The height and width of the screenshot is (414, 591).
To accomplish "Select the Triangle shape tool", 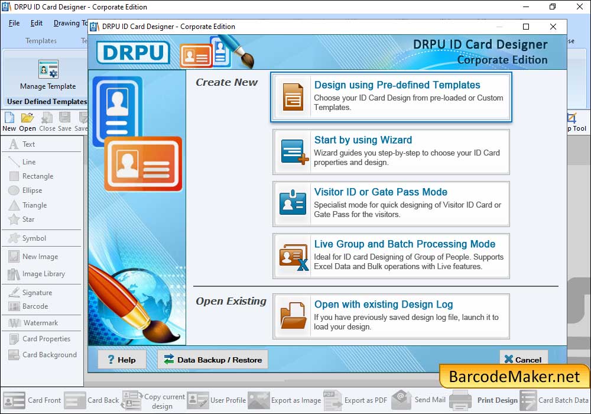I will coord(28,205).
